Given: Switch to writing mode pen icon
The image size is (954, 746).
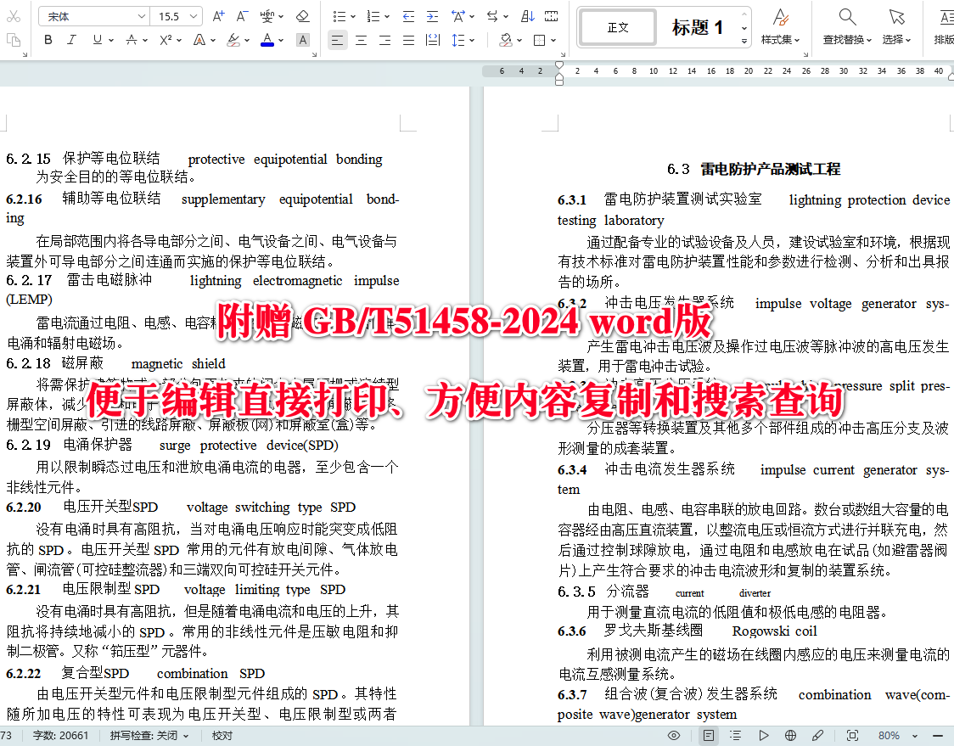Looking at the screenshot, I should coord(817,736).
